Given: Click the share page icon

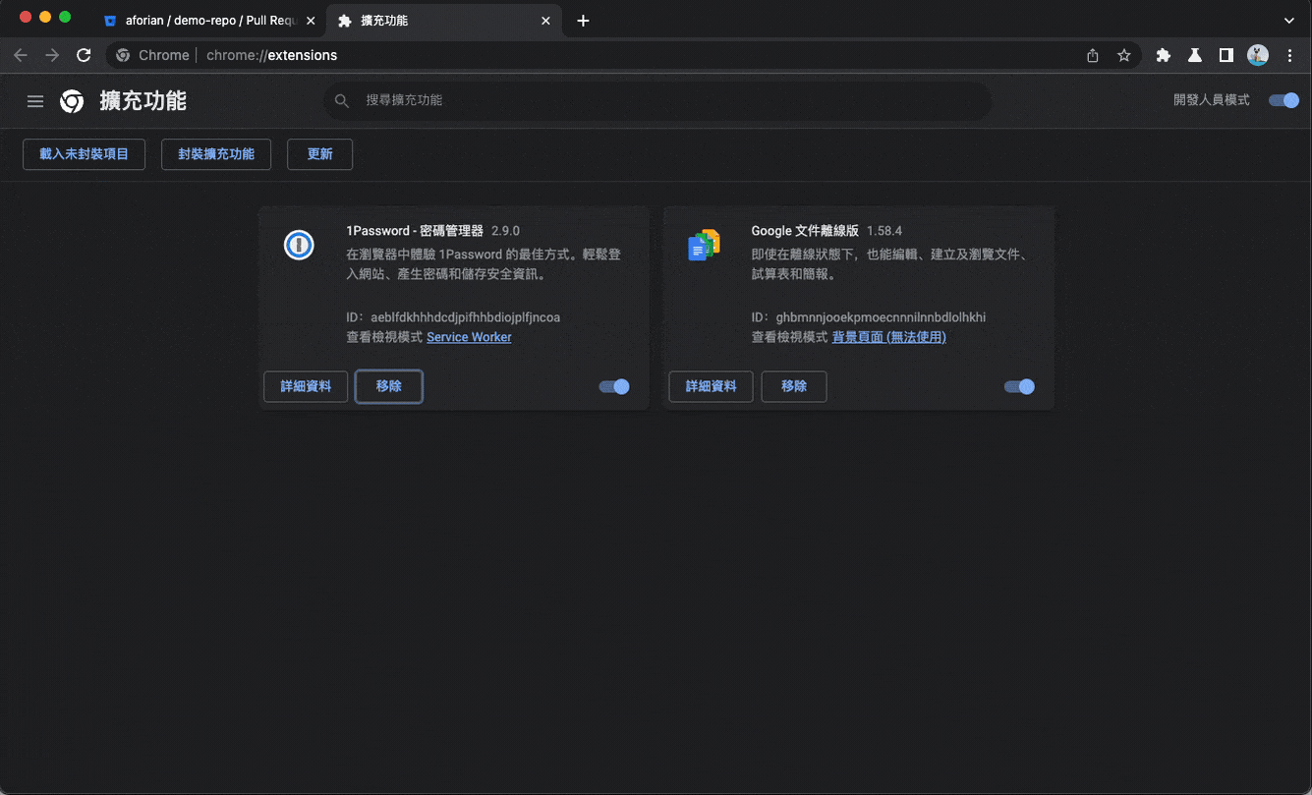Looking at the screenshot, I should (x=1093, y=56).
